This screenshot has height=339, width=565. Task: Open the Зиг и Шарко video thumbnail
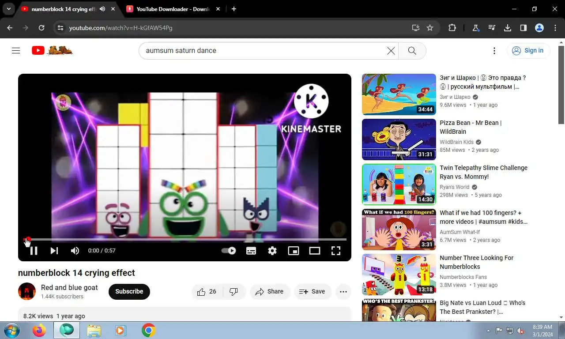399,94
